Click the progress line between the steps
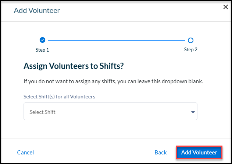This screenshot has height=164, width=232. point(117,40)
